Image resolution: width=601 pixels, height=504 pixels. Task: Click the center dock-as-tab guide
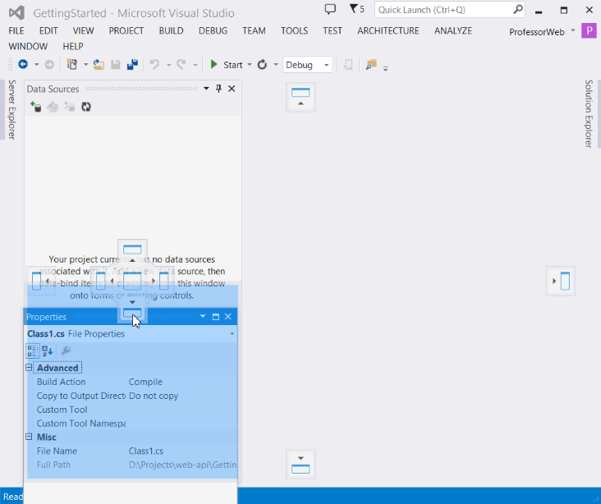(133, 281)
